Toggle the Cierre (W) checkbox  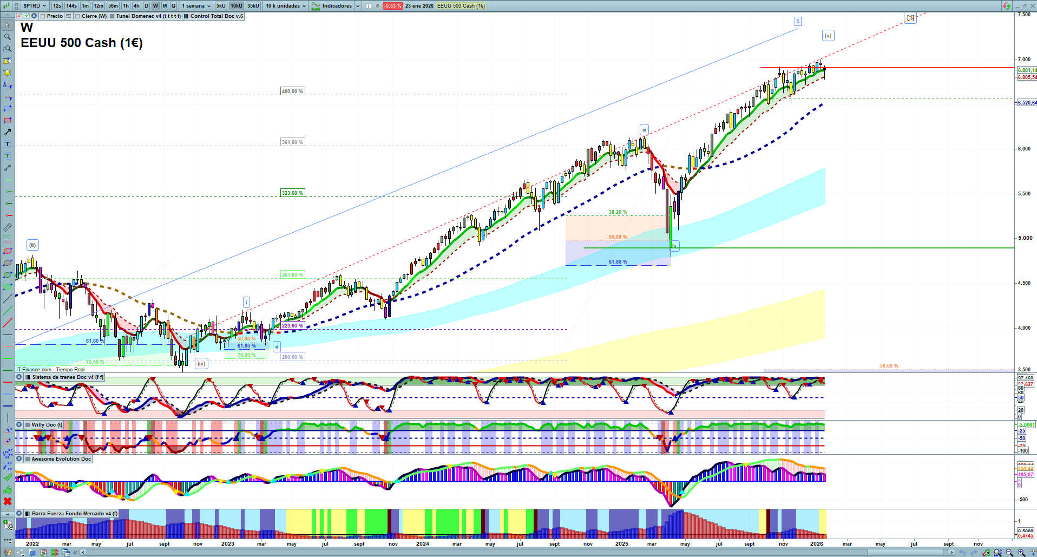78,16
